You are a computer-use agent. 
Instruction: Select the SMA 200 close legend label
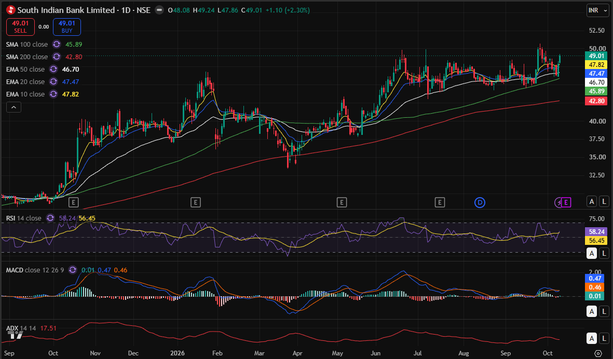coord(26,57)
